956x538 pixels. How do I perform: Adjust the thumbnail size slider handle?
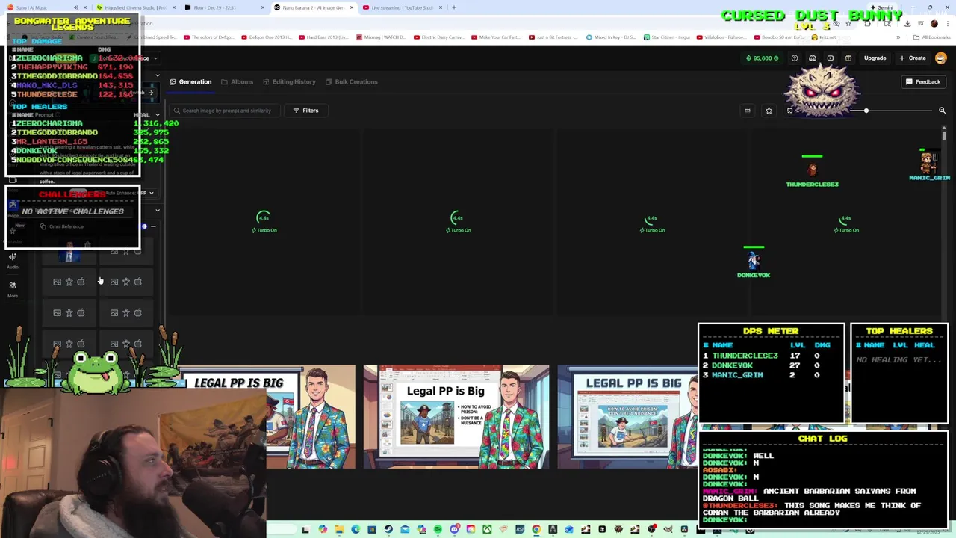click(x=866, y=111)
